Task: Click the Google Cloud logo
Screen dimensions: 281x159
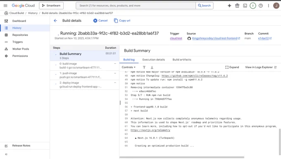Action: (23, 5)
